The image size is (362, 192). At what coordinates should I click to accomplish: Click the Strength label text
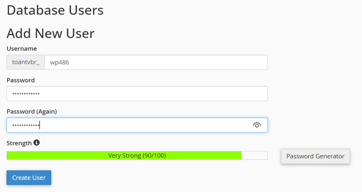(19, 143)
